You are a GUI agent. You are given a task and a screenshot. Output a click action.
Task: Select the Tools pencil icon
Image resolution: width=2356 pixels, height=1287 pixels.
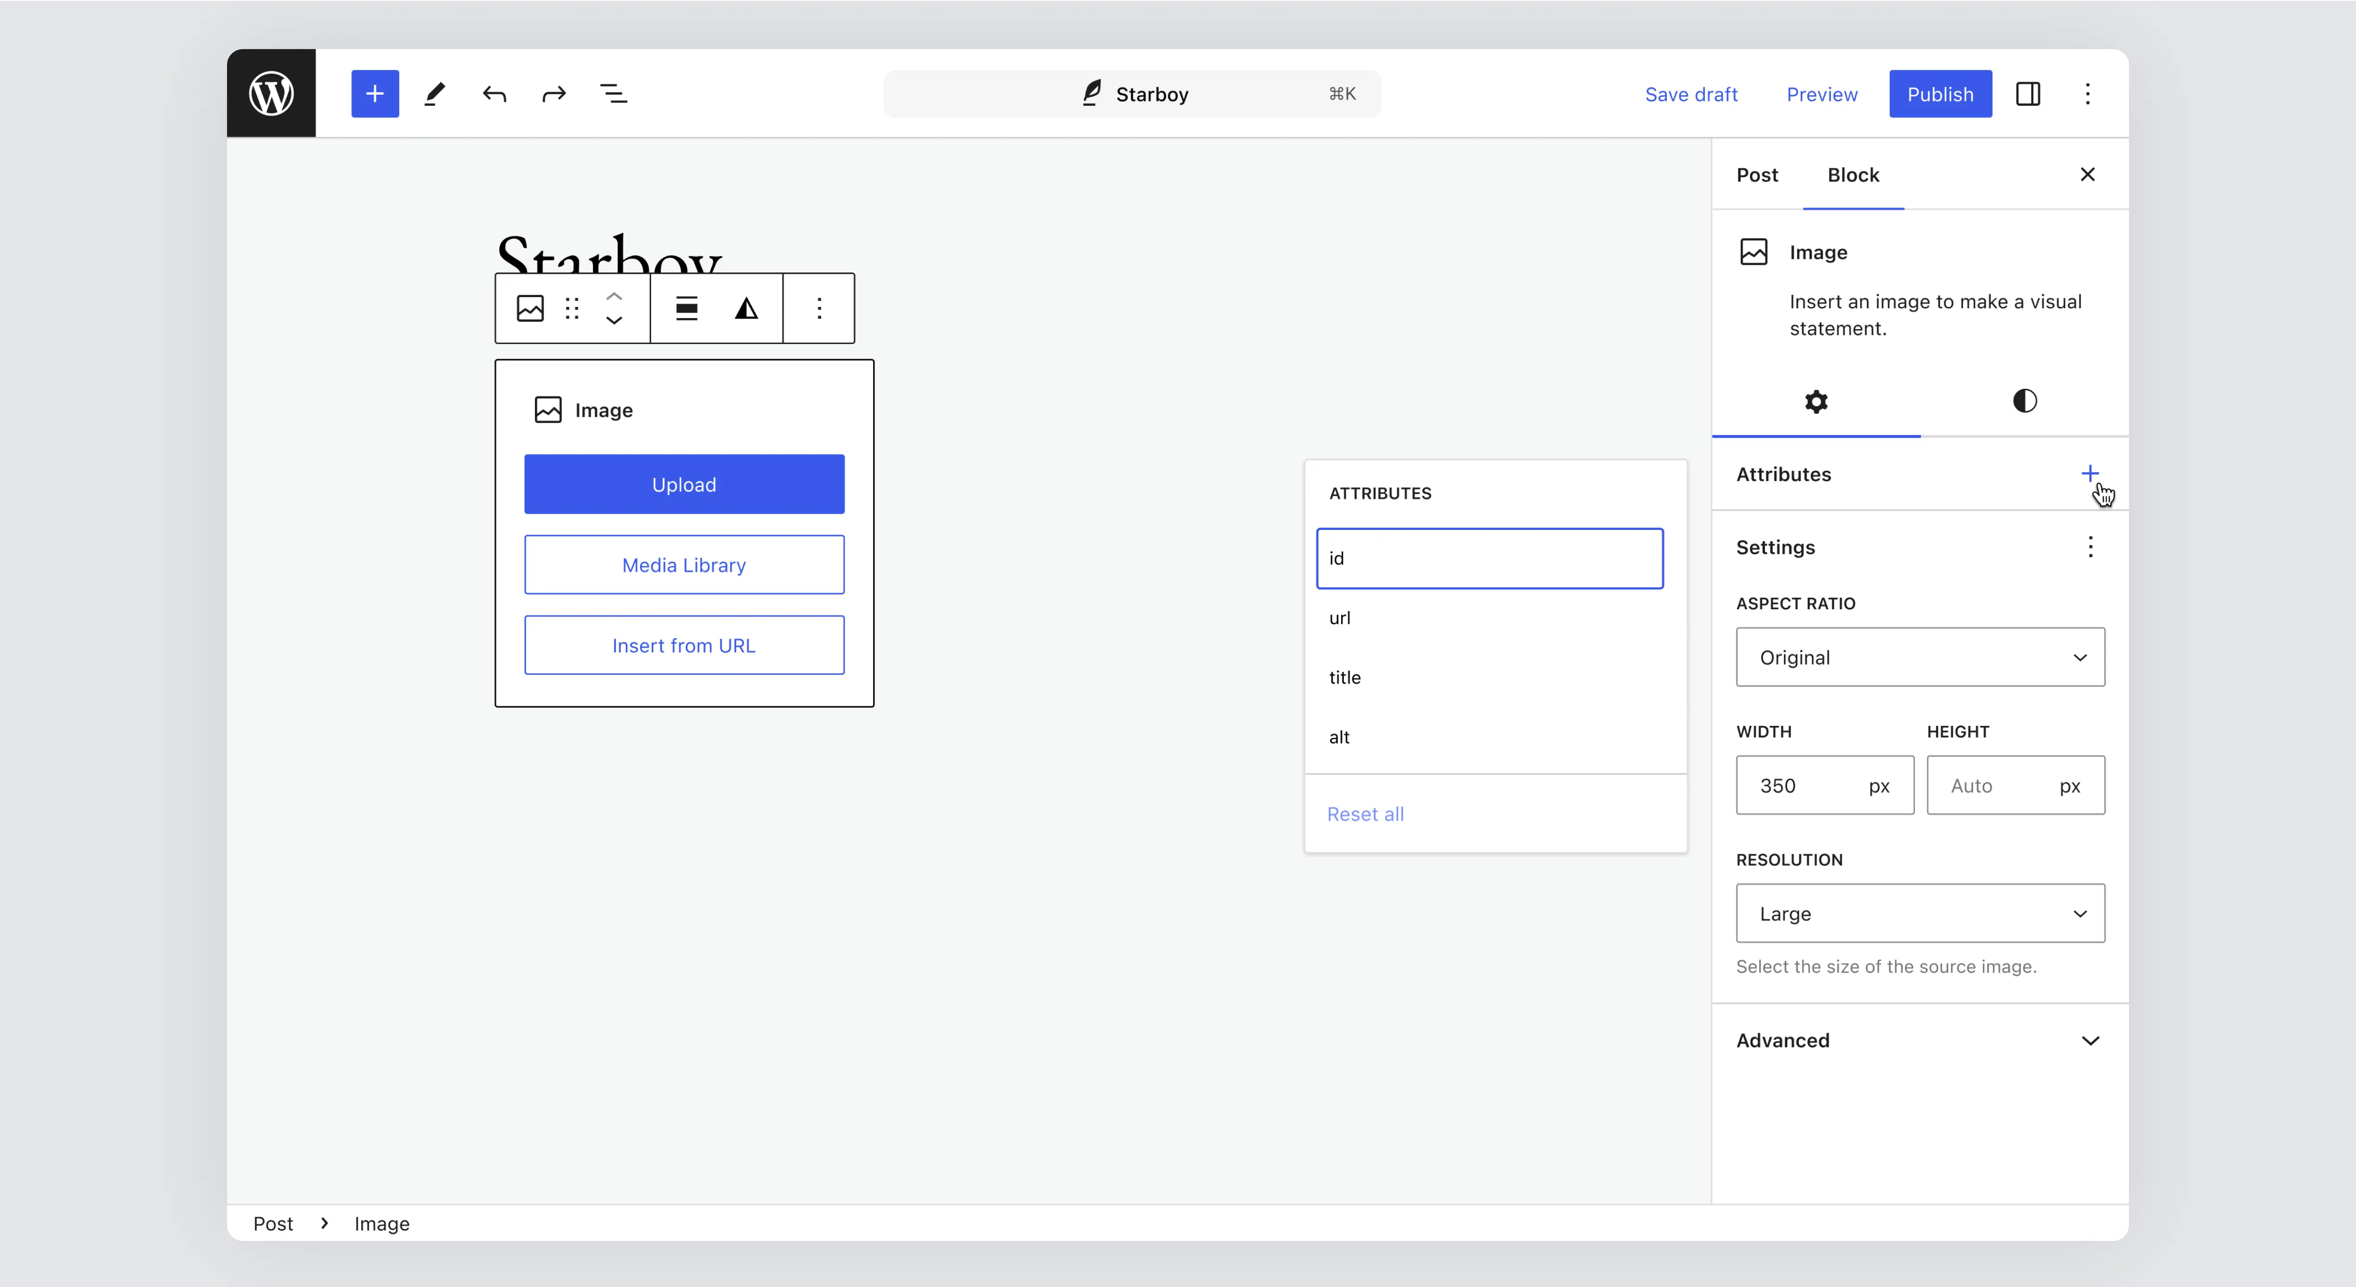pos(434,93)
